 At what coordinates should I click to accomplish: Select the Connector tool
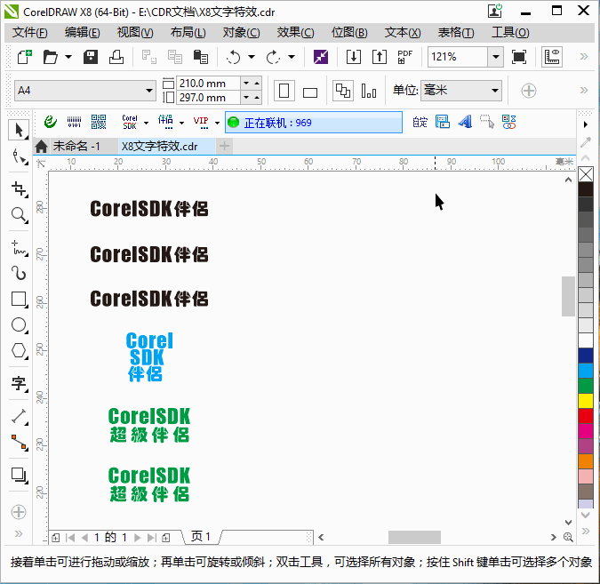pos(20,442)
